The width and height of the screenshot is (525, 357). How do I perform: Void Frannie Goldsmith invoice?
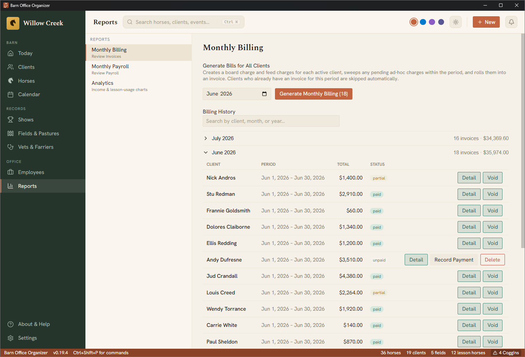(x=492, y=211)
